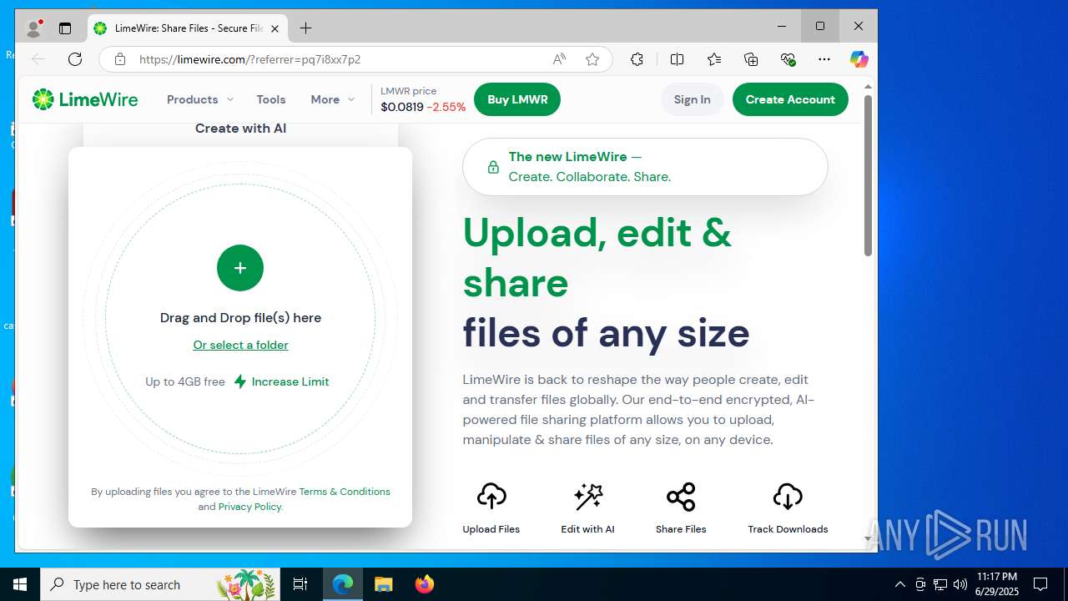Add this page to favorites

pos(592,59)
